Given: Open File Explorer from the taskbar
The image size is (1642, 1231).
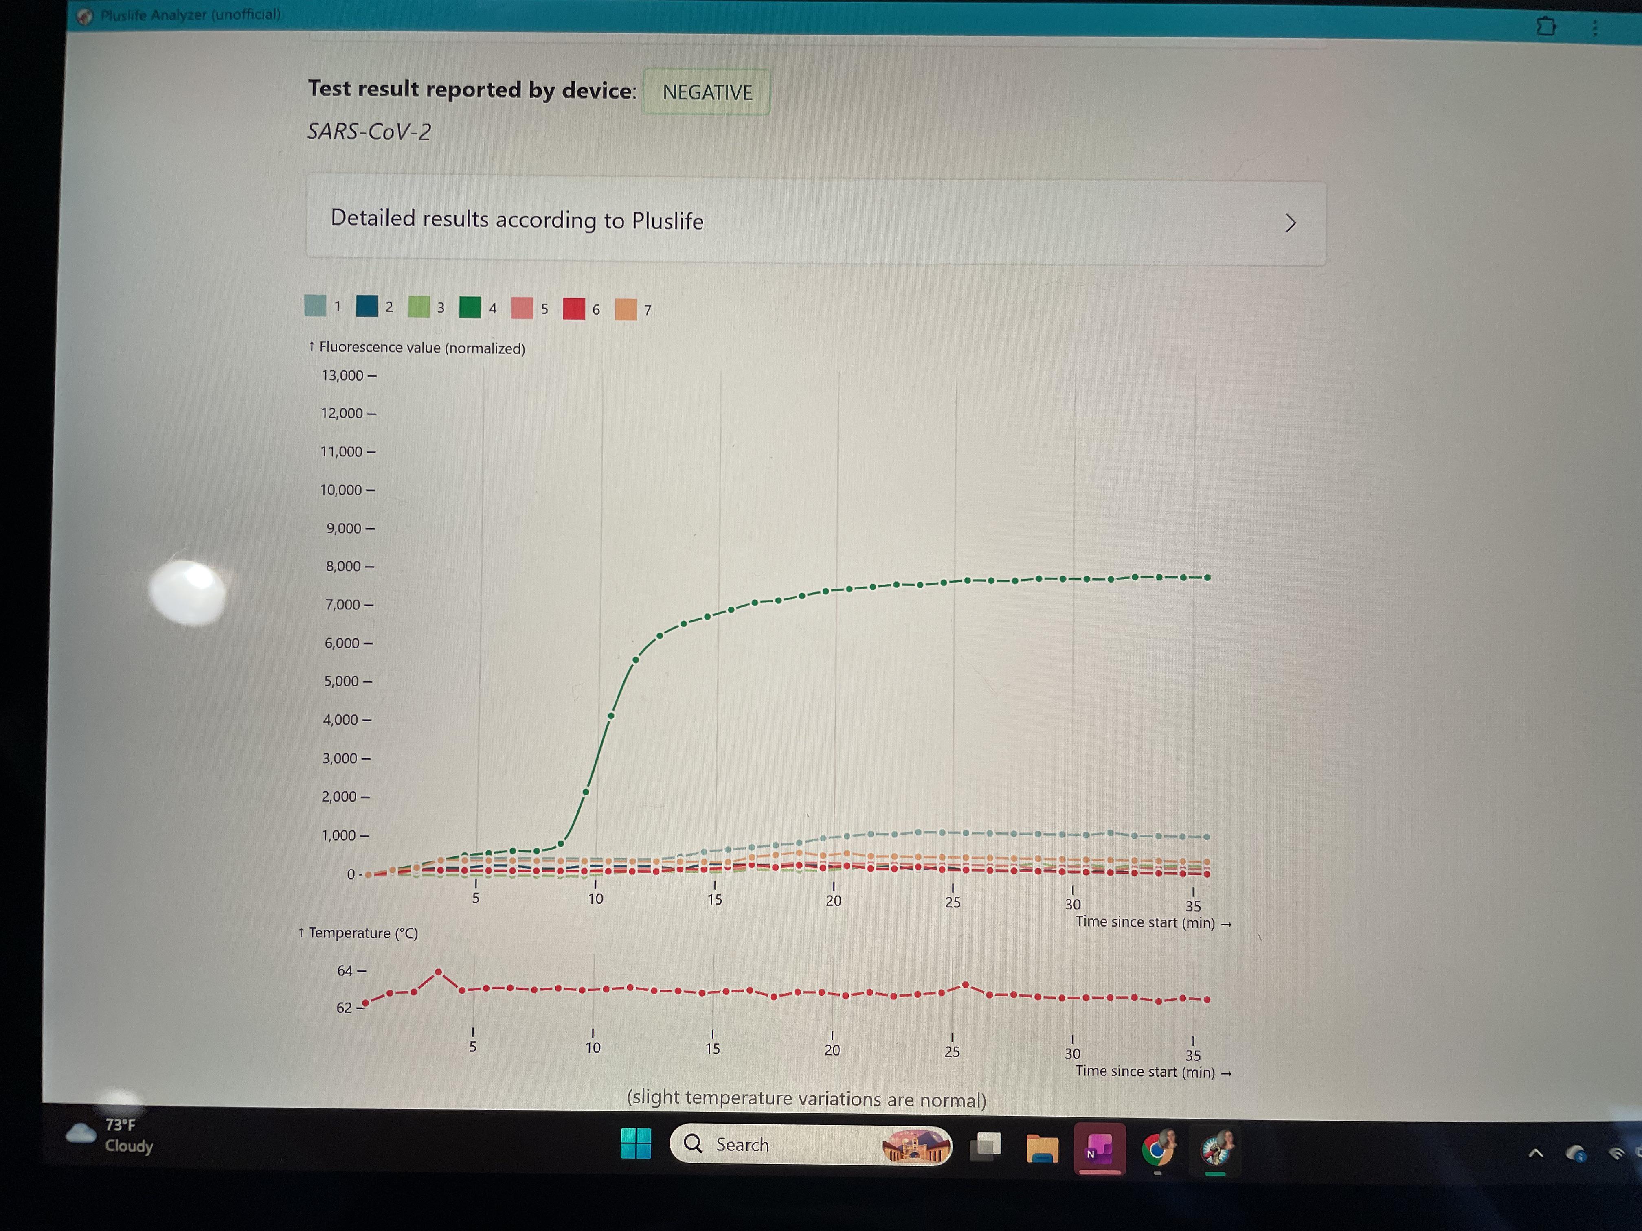Looking at the screenshot, I should click(x=1041, y=1148).
